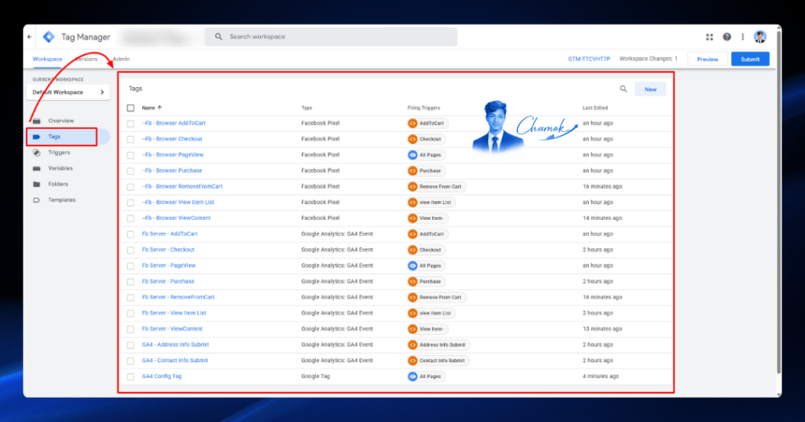Click the Firing Triggers column header
The image size is (805, 422).
coord(424,108)
